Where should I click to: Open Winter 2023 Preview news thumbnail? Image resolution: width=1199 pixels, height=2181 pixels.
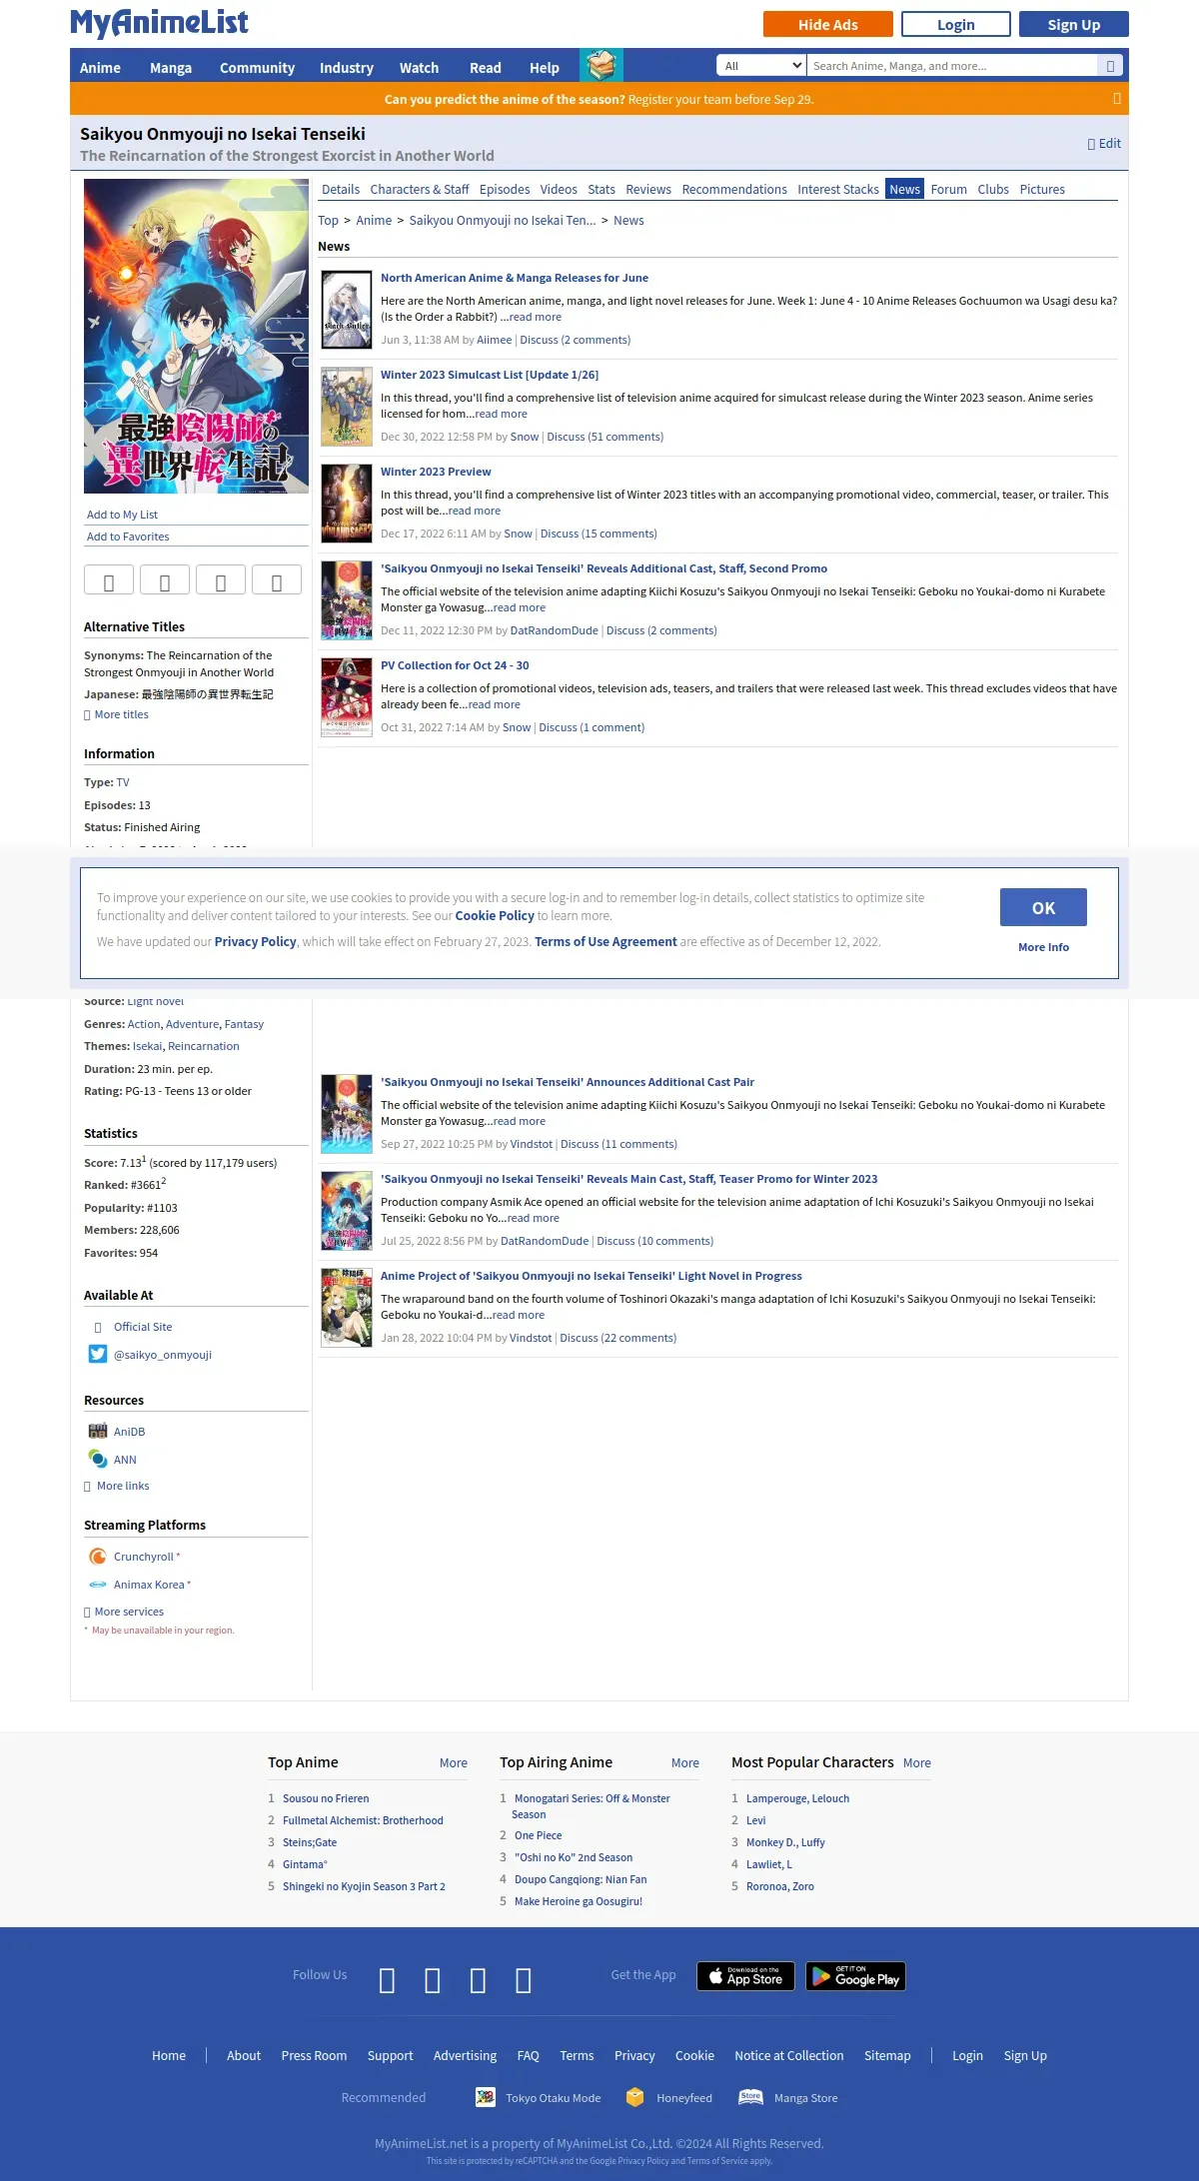coord(347,503)
